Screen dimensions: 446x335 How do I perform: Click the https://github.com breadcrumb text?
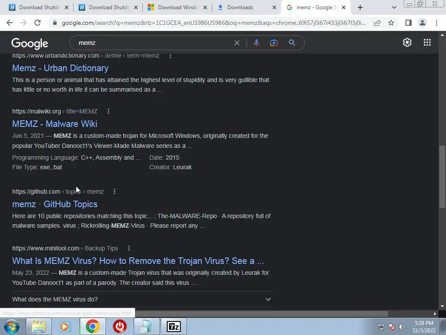pyautogui.click(x=36, y=192)
